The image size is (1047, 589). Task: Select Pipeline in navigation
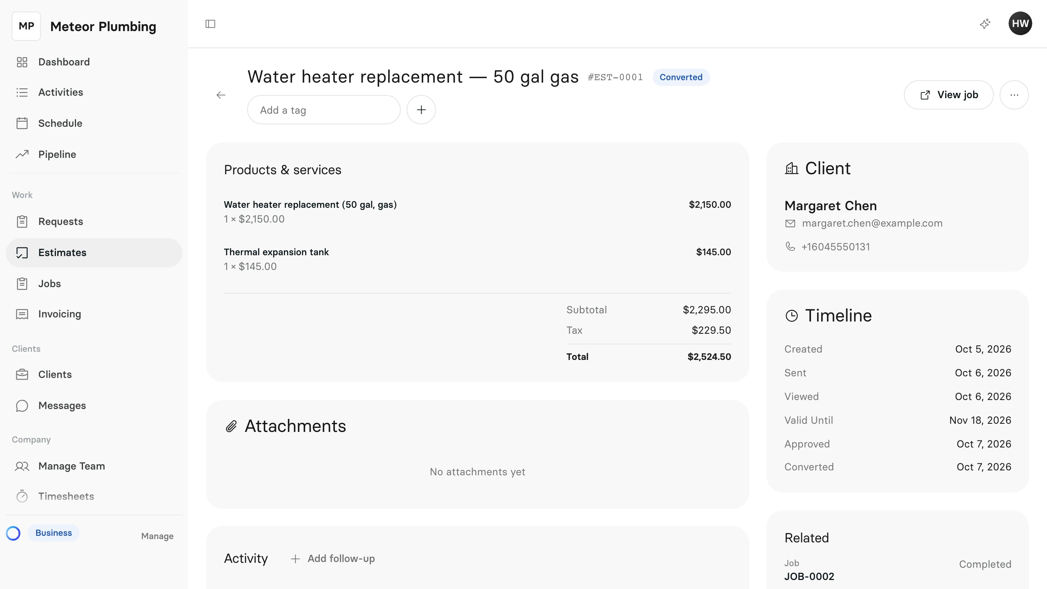[94, 154]
